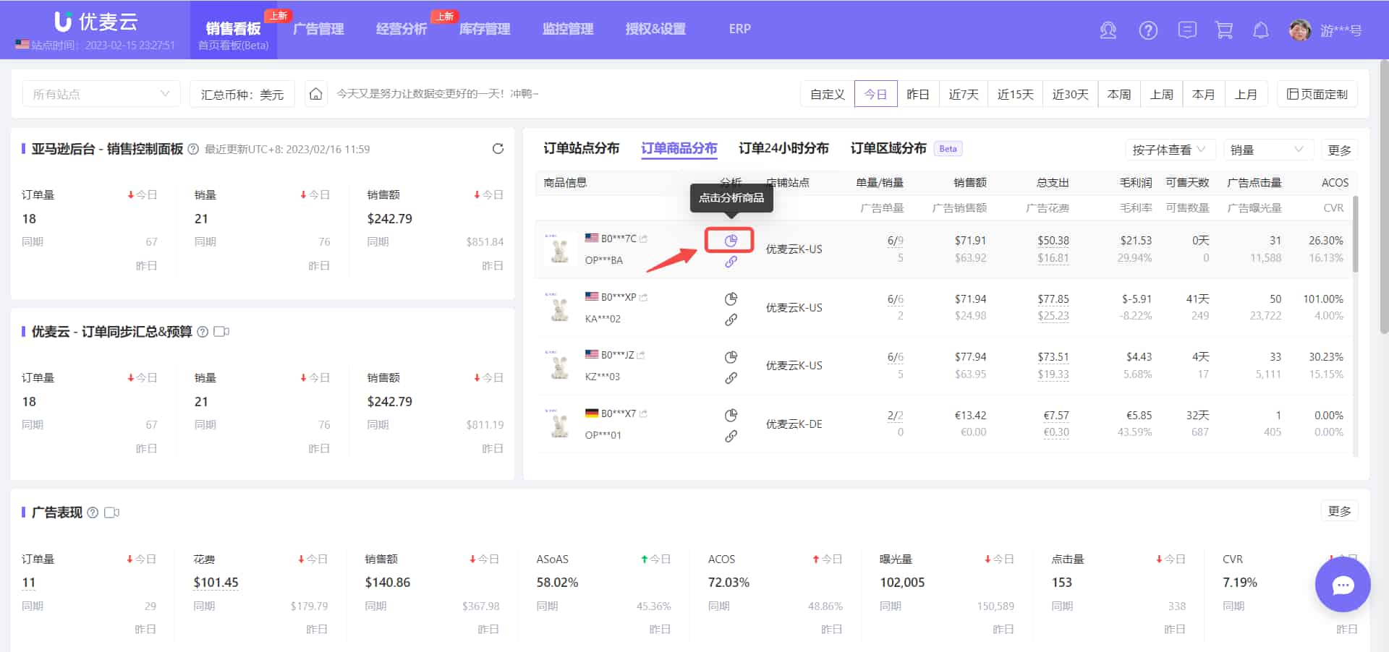Open the help question mark icon in header
The image size is (1389, 652).
pyautogui.click(x=1148, y=30)
